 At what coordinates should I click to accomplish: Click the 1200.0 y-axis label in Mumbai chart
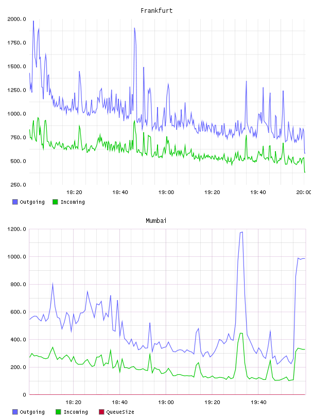pyautogui.click(x=16, y=229)
